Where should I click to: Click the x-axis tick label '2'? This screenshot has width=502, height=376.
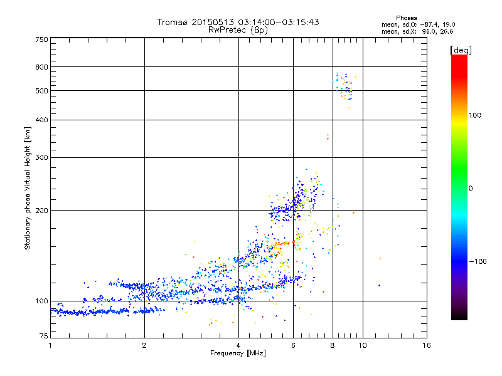point(144,345)
